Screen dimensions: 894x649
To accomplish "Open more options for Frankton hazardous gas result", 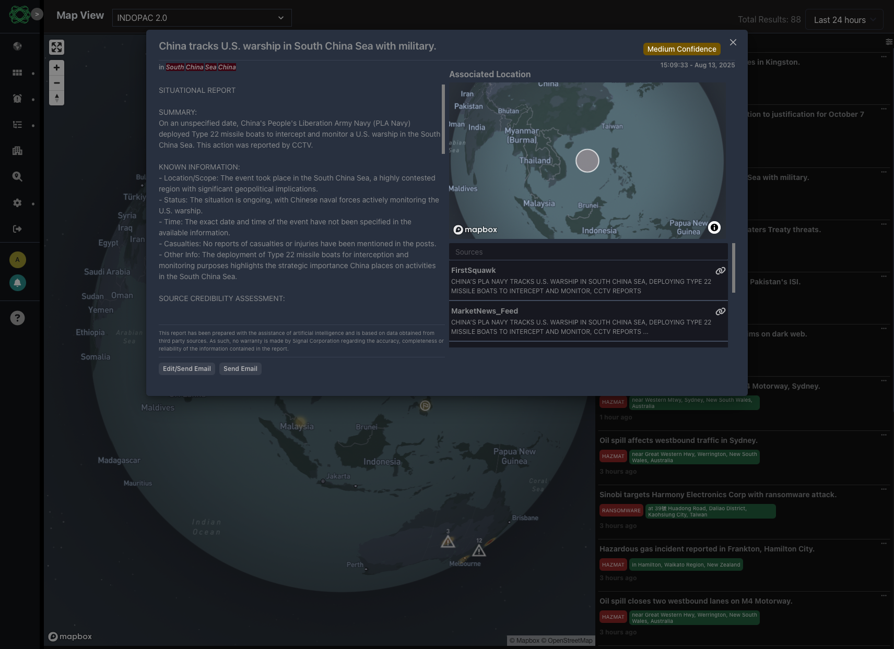I will (x=884, y=543).
